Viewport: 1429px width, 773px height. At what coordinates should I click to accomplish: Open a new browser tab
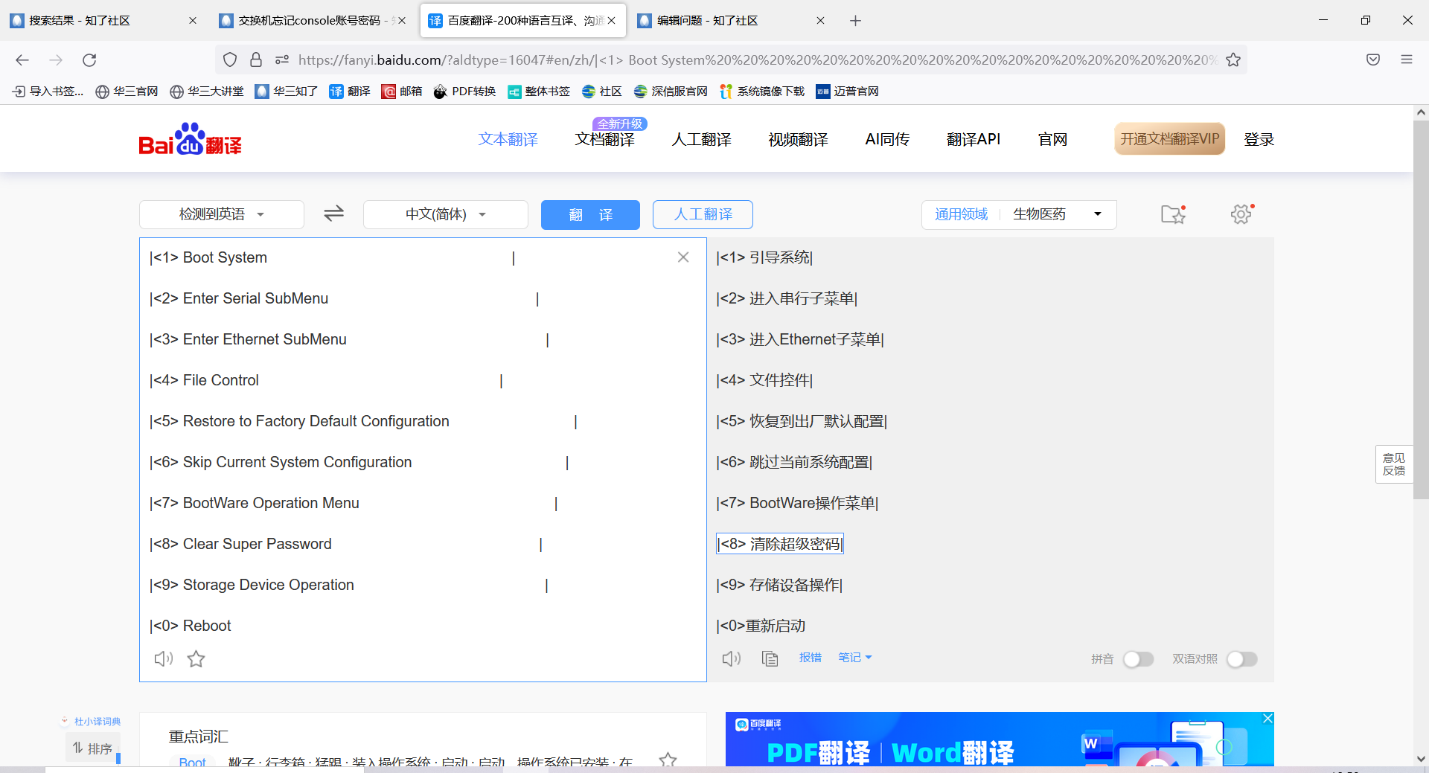pyautogui.click(x=856, y=21)
